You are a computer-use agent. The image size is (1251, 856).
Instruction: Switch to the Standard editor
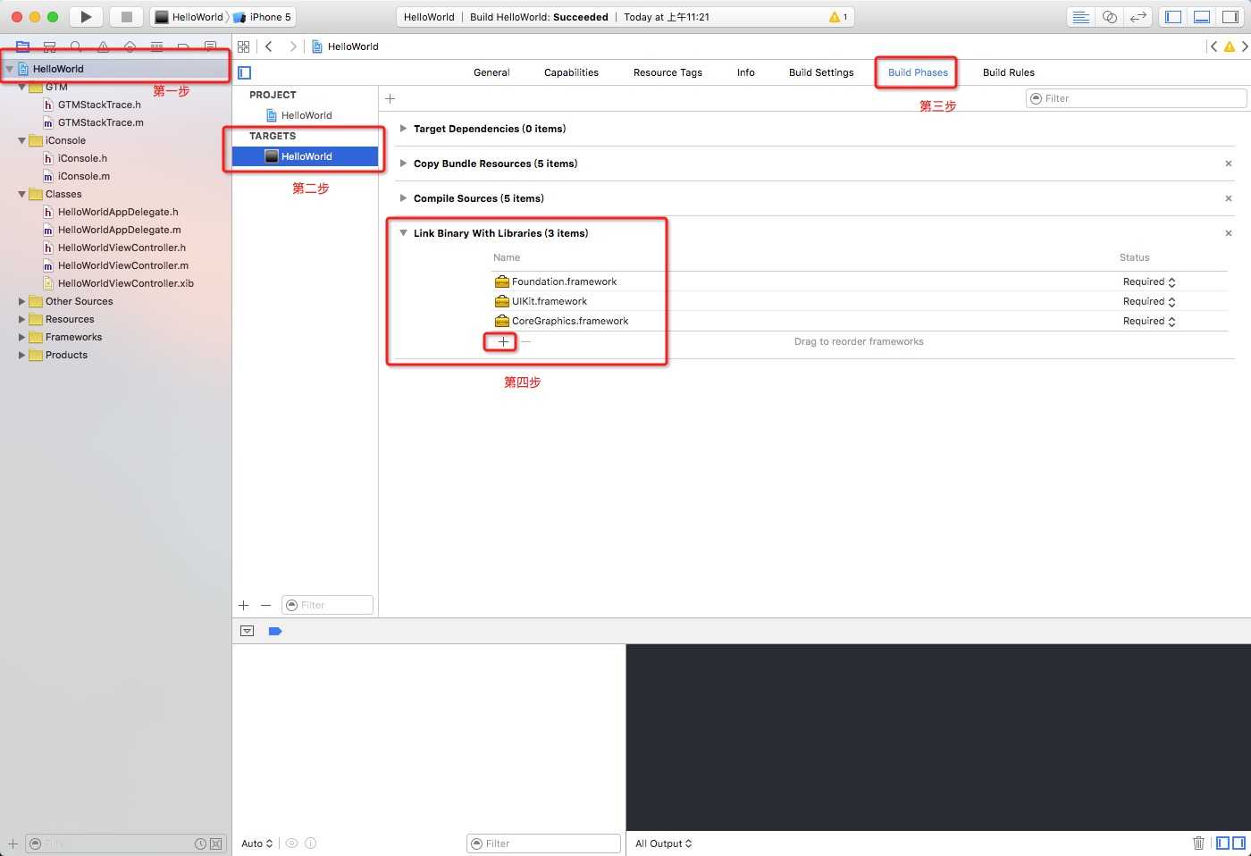pyautogui.click(x=1080, y=17)
